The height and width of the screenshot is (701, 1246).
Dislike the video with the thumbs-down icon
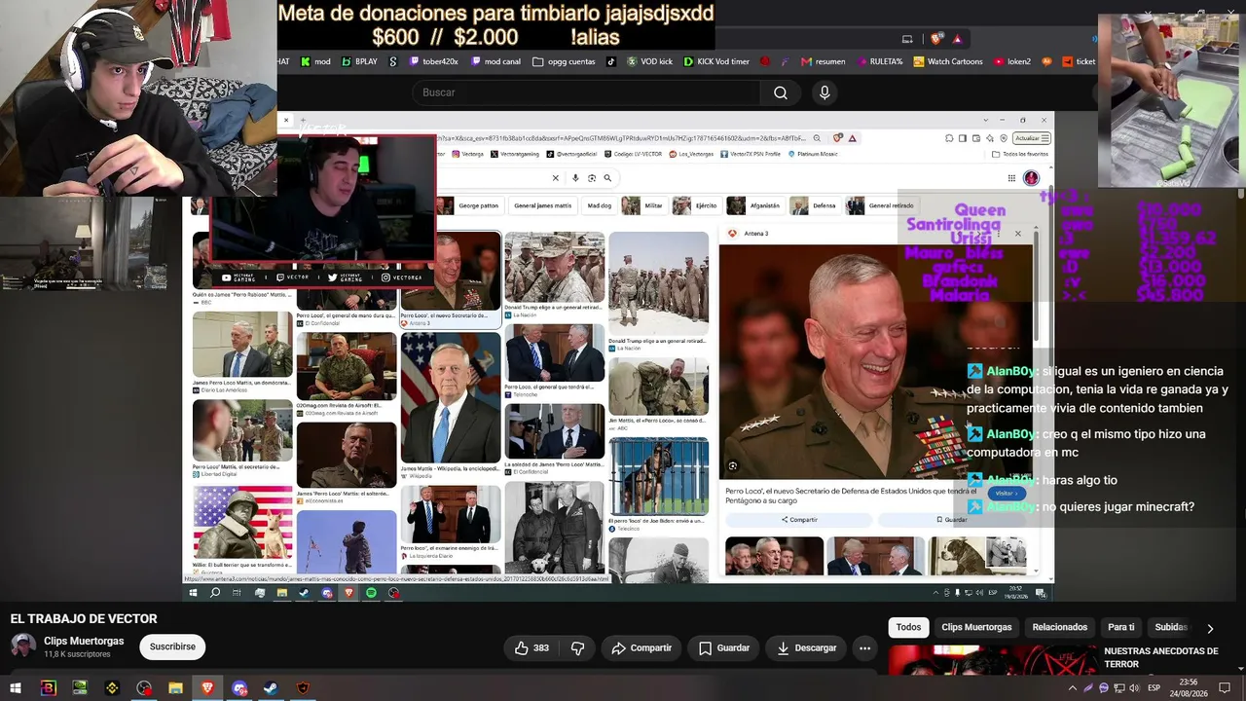tap(577, 647)
